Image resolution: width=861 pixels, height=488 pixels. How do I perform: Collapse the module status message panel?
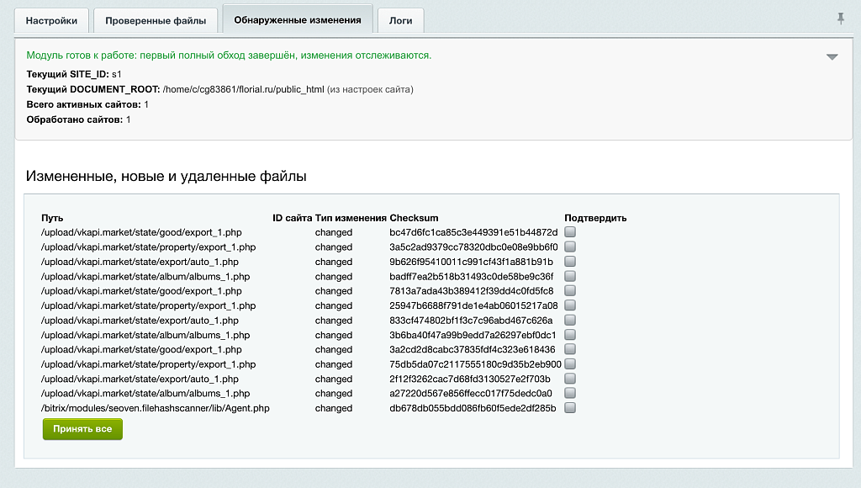point(832,56)
